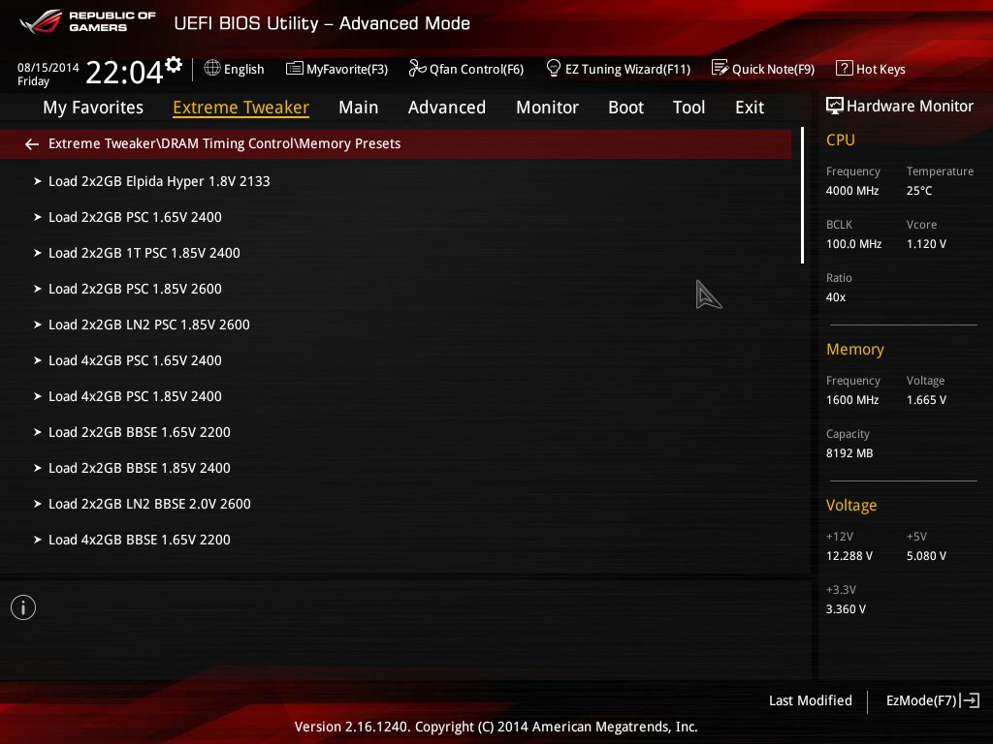Switch to EzMode(F7)
993x744 pixels.
pyautogui.click(x=933, y=700)
